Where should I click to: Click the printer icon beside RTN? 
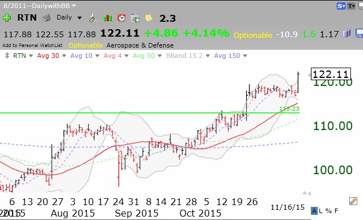click(46, 18)
